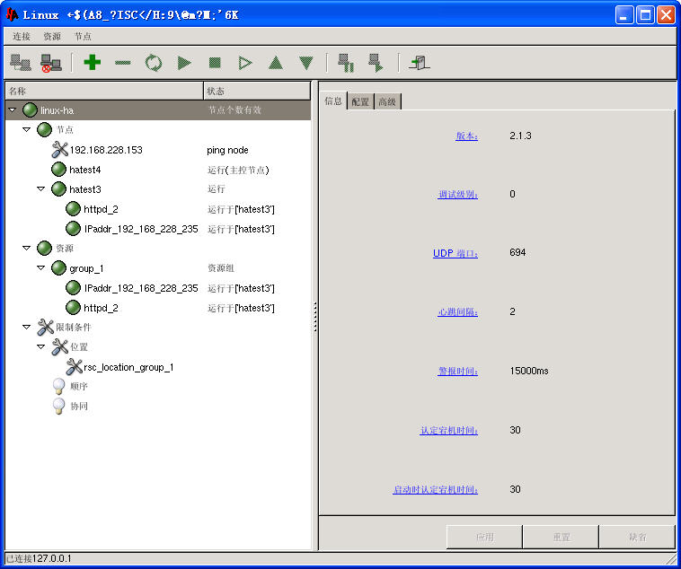Viewport: 681px width, 569px height.
Task: Collapse the group_1 resource group
Action: pyautogui.click(x=41, y=268)
